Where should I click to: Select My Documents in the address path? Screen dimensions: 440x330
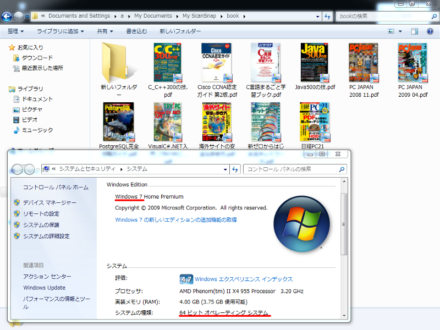point(153,16)
